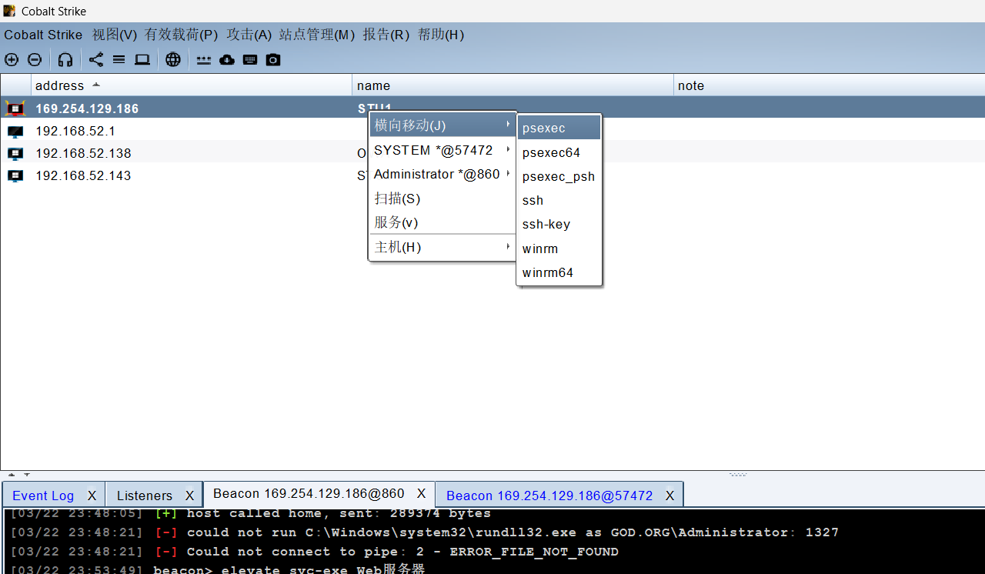The height and width of the screenshot is (574, 985).
Task: Open Credentials via the password dots icon
Action: click(204, 60)
